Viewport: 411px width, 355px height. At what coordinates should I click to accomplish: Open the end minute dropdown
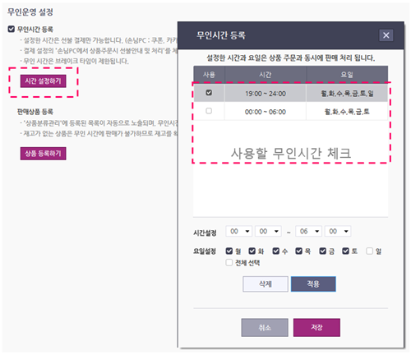click(338, 231)
